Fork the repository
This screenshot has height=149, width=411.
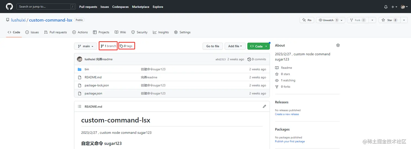tap(357, 20)
